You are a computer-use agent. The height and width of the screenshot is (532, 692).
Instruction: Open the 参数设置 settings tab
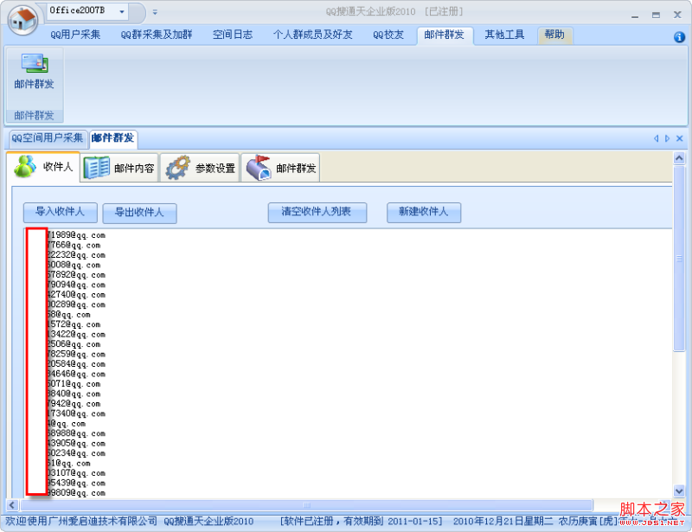tap(201, 168)
